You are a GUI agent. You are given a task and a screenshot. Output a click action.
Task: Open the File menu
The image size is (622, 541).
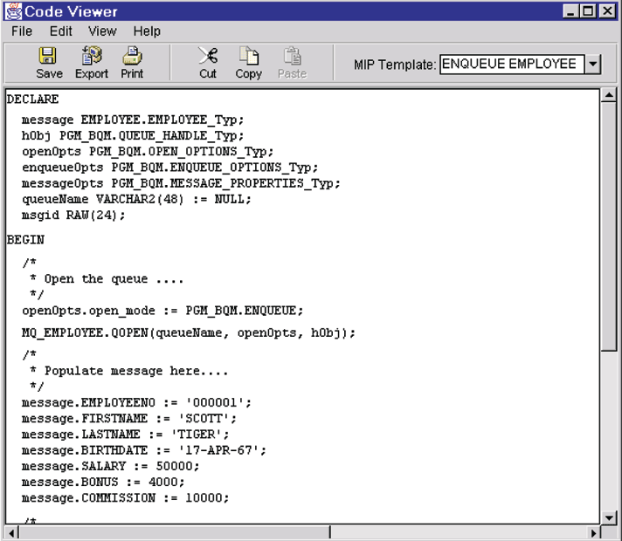pos(22,31)
